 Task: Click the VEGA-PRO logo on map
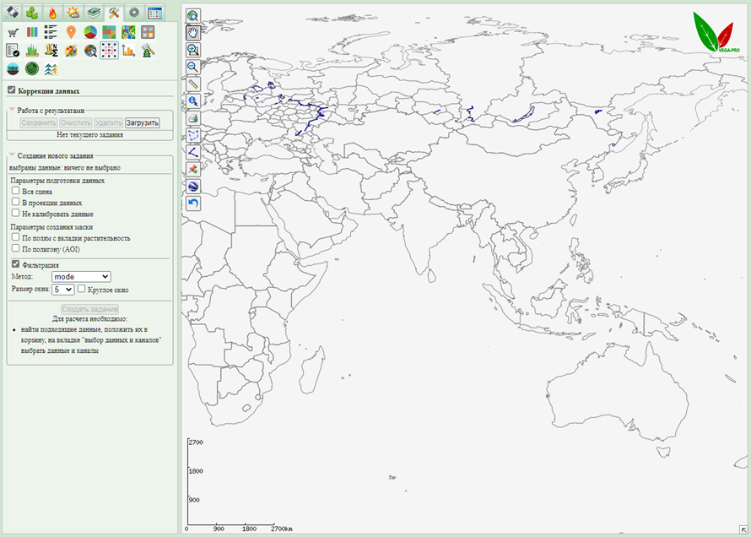(x=712, y=32)
